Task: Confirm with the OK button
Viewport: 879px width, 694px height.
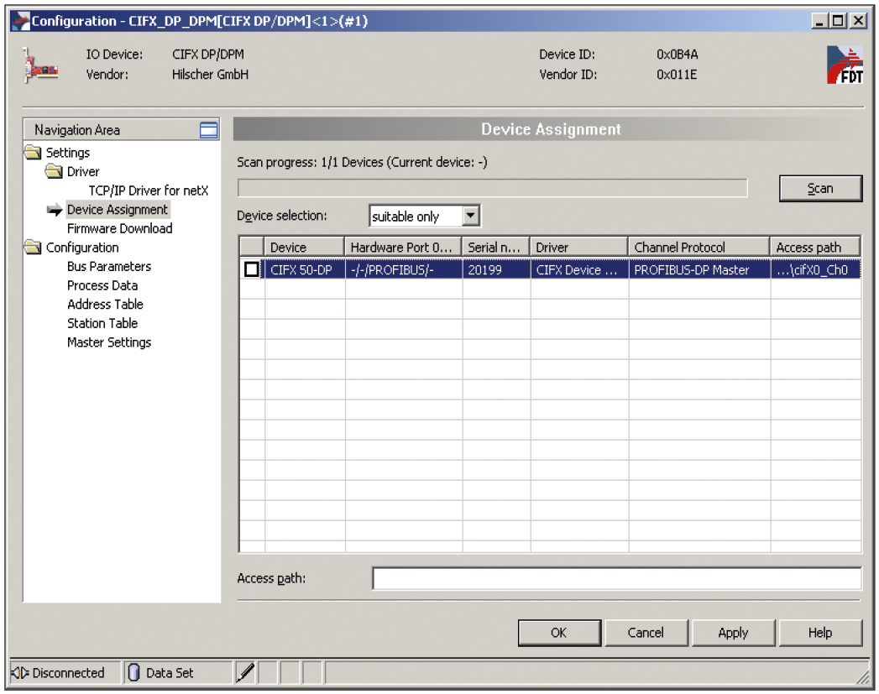Action: [559, 633]
